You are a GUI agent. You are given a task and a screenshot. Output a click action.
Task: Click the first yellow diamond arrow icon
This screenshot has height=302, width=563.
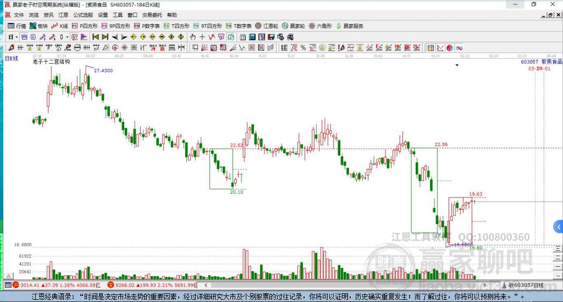[x=133, y=37]
